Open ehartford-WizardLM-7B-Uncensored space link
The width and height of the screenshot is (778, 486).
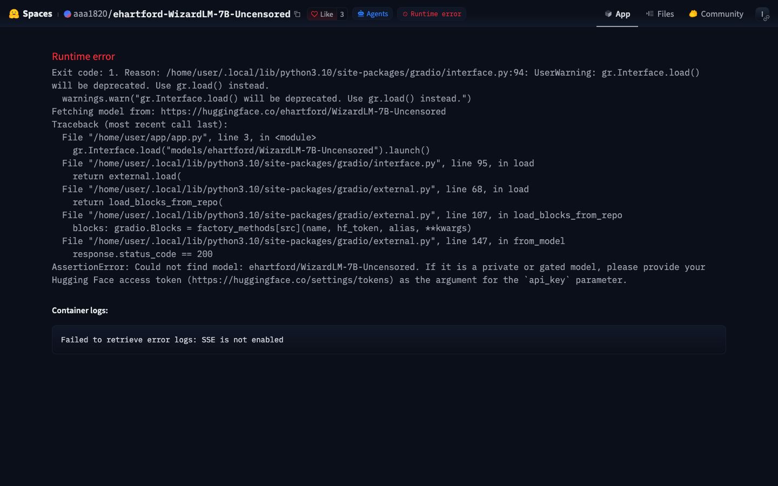click(202, 14)
